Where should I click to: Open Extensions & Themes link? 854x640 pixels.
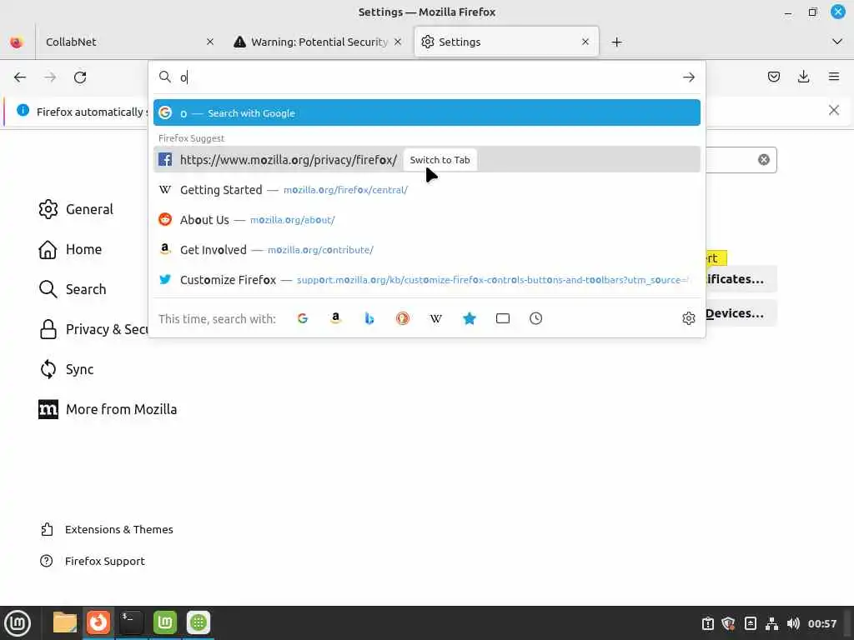pyautogui.click(x=107, y=529)
